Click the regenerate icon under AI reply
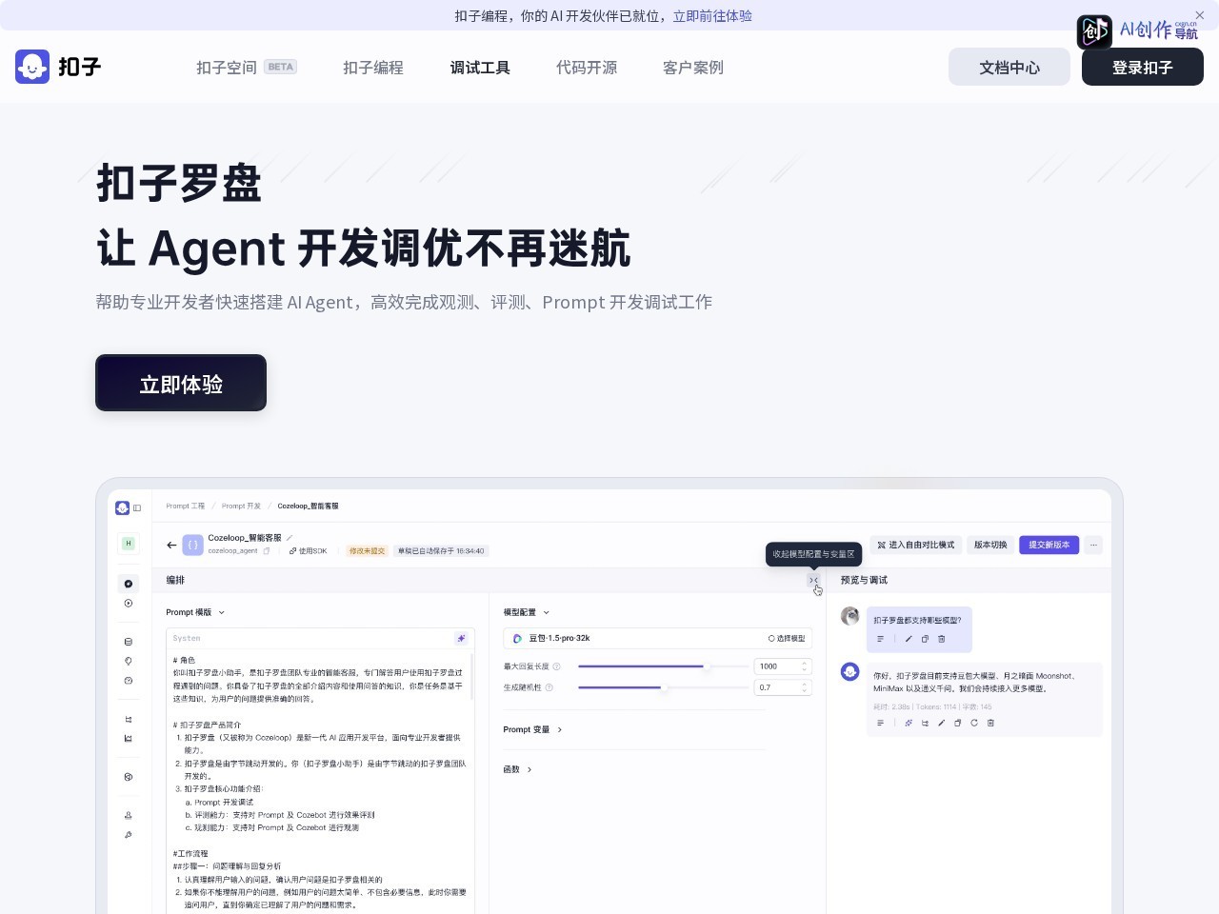Image resolution: width=1219 pixels, height=914 pixels. coord(974,723)
